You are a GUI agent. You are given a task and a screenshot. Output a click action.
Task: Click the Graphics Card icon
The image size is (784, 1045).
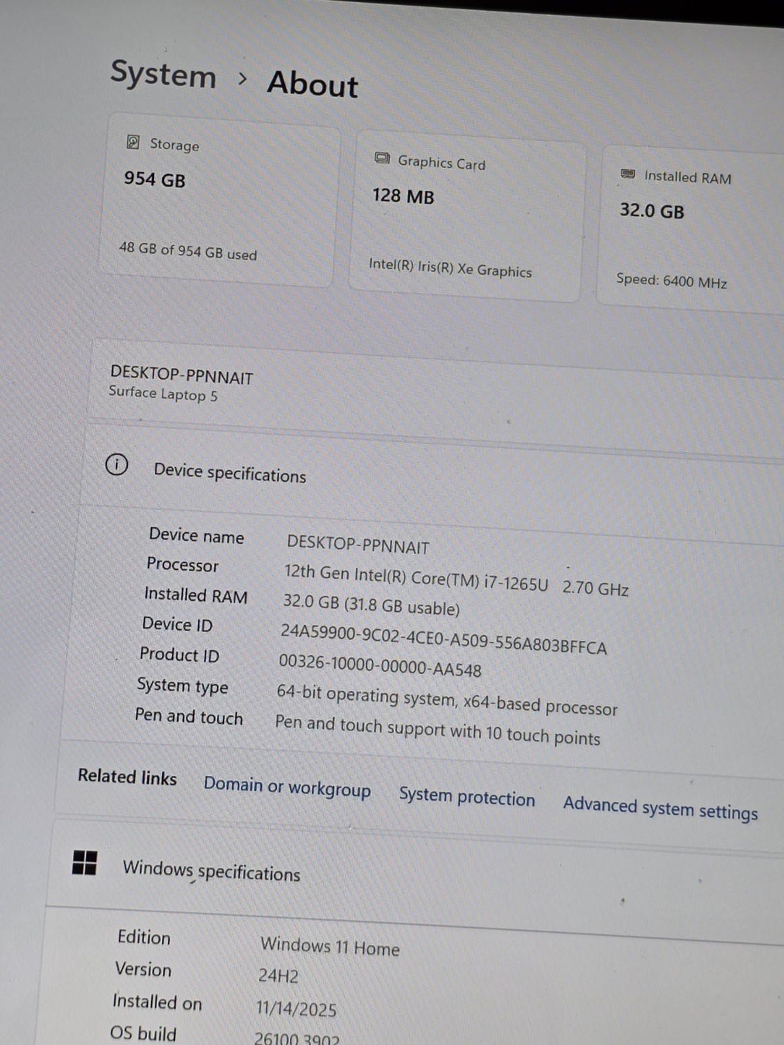[382, 158]
